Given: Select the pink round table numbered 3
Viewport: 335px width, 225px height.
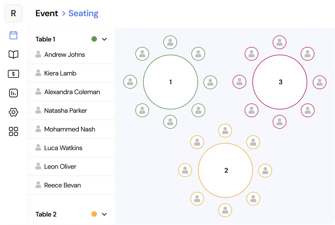Looking at the screenshot, I should pyautogui.click(x=280, y=82).
